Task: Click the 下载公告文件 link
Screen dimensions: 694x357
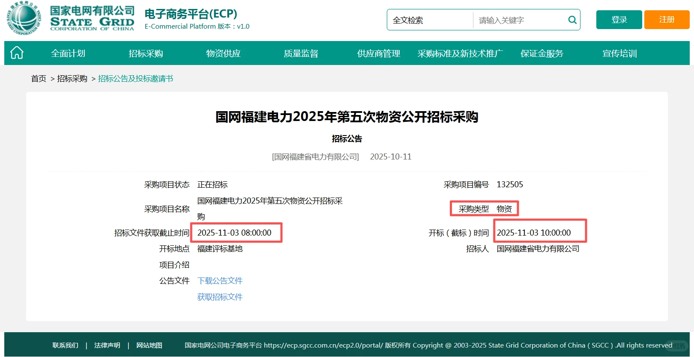Action: pos(220,280)
